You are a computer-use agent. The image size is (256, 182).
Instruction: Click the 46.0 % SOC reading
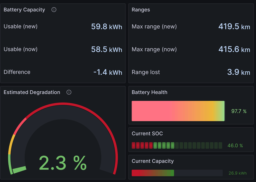(235, 145)
